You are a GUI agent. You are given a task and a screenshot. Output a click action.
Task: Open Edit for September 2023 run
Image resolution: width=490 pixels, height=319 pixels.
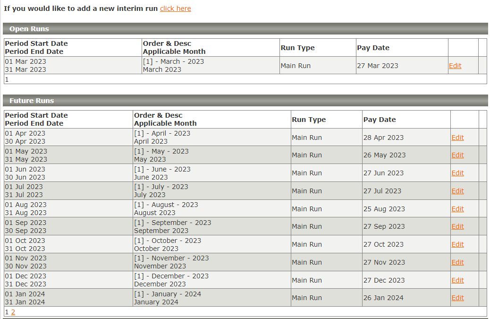457,226
